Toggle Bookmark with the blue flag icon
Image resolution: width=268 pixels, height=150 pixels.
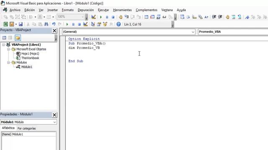[x=247, y=17]
